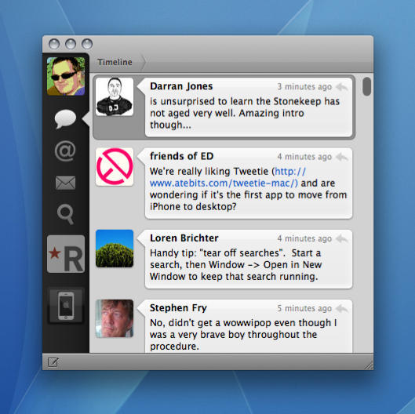Click the timeline scrollbar thumb

tap(367, 86)
